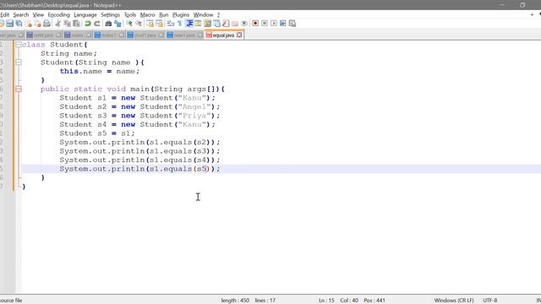Screen dimensions: 541x304
Task: Open the Language menu
Action: (x=85, y=15)
